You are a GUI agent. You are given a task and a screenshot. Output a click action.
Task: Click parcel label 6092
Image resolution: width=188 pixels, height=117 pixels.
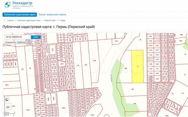(167, 116)
